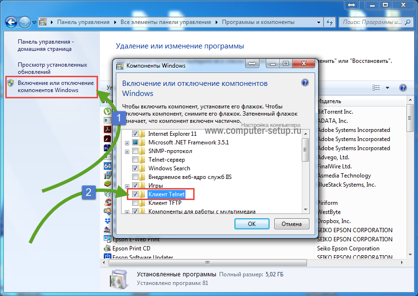418x296 pixels.
Task: Open the recent pages dropdown beside Forward
Action: click(35, 23)
